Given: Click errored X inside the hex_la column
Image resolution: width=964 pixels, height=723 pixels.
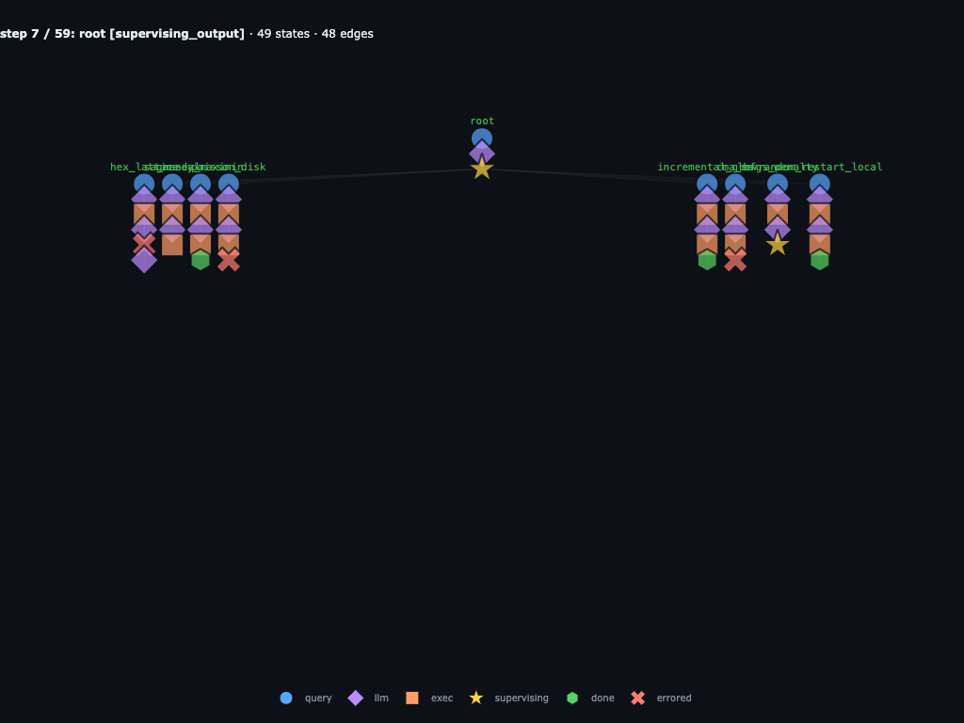Looking at the screenshot, I should [144, 244].
